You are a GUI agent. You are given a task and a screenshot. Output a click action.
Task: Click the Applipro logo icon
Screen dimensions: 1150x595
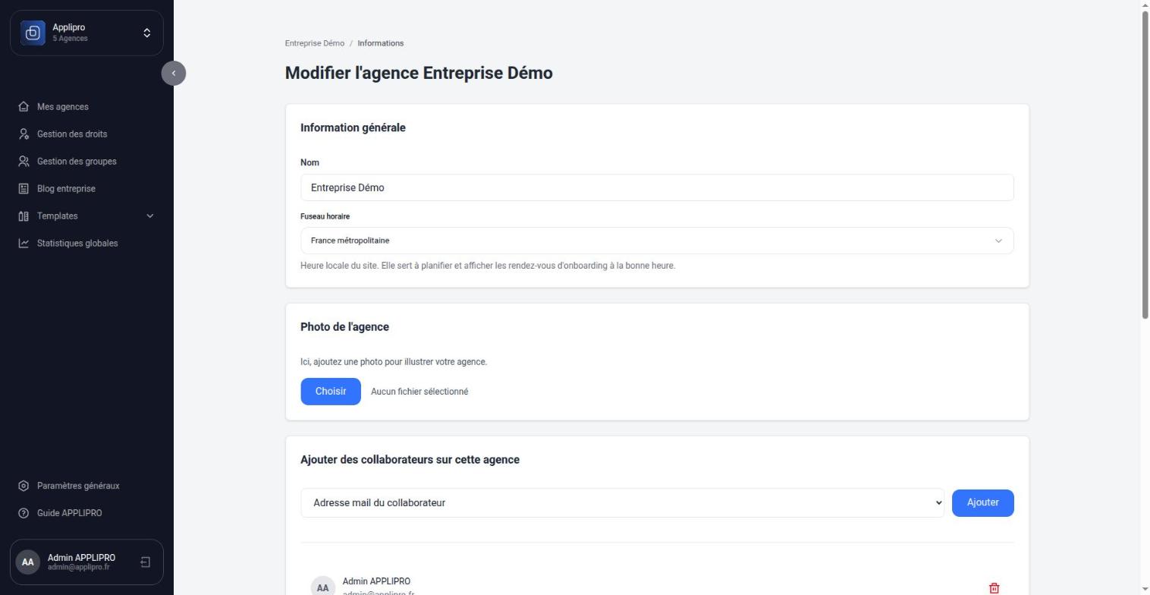[x=33, y=33]
